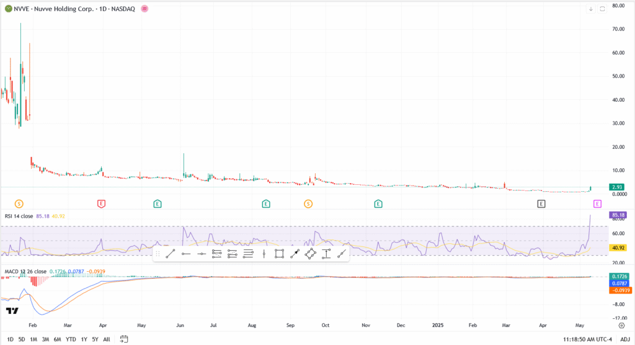The width and height of the screenshot is (635, 345).
Task: Set chart range to 3M
Action: tap(45, 339)
